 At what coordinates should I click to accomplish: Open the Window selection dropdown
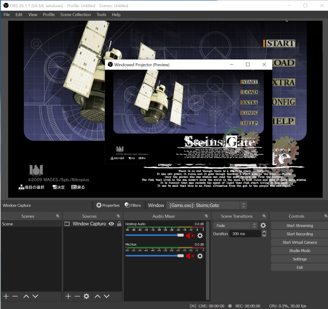(207, 205)
